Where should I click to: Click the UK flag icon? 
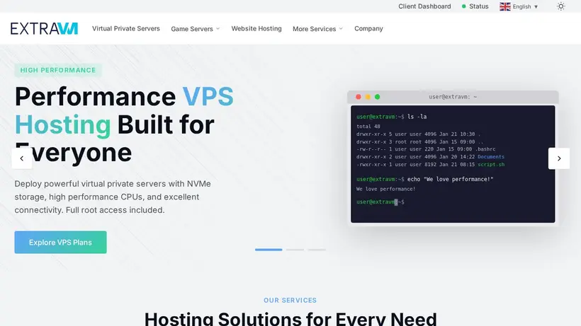(x=504, y=6)
